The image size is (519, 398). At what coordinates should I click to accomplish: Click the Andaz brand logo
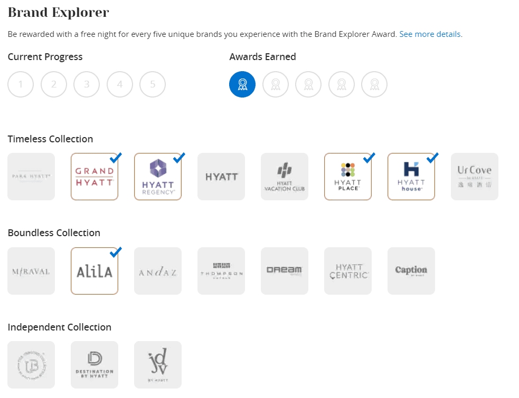pyautogui.click(x=158, y=271)
